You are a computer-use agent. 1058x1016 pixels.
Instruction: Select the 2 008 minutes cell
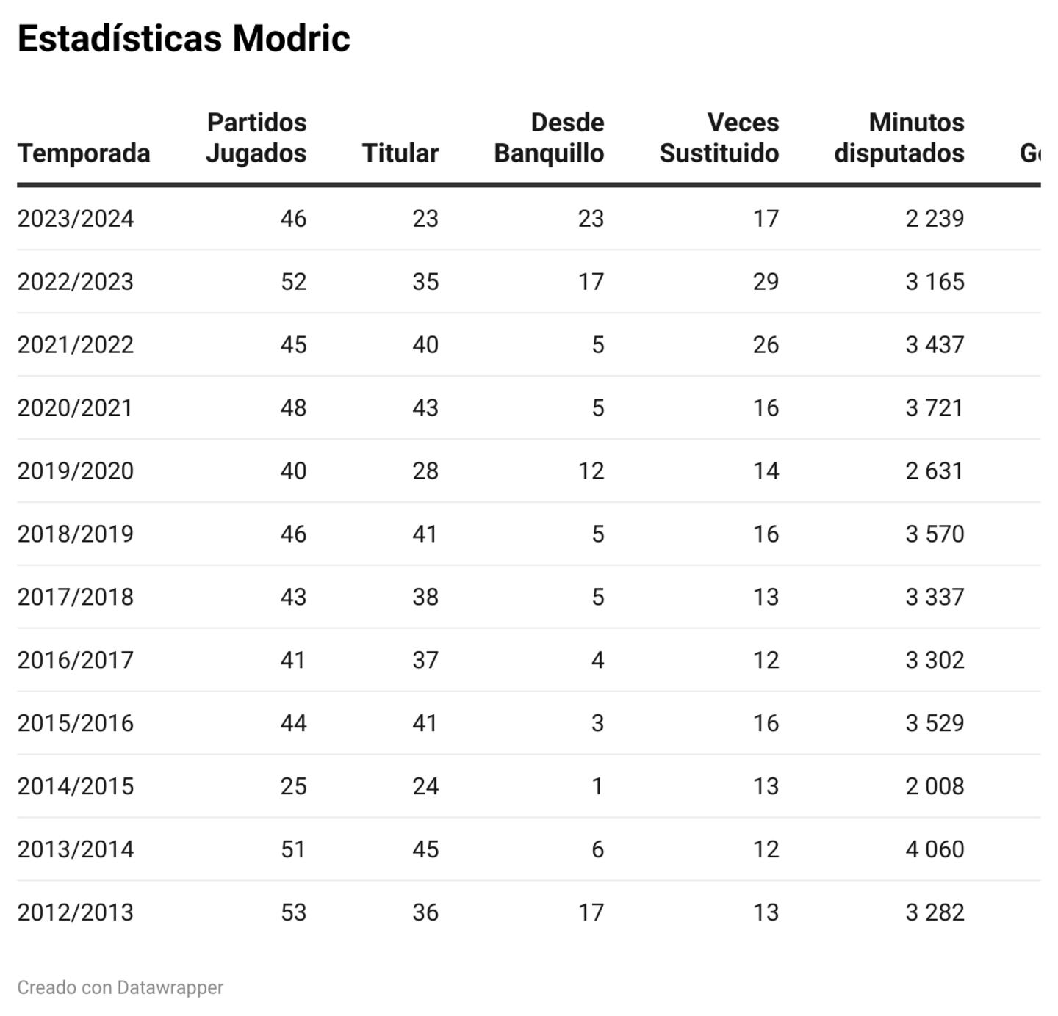click(935, 786)
